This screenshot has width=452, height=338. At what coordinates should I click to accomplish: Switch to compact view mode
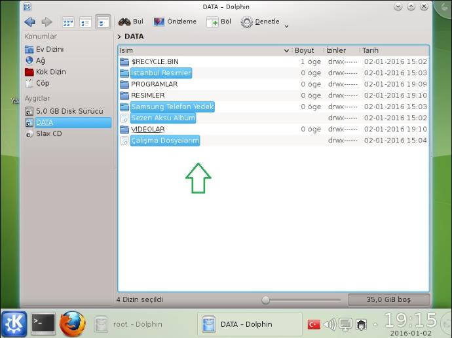click(x=85, y=22)
